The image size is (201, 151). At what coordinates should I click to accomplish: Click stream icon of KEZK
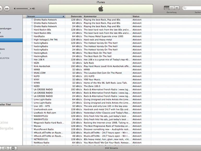coord(32,63)
